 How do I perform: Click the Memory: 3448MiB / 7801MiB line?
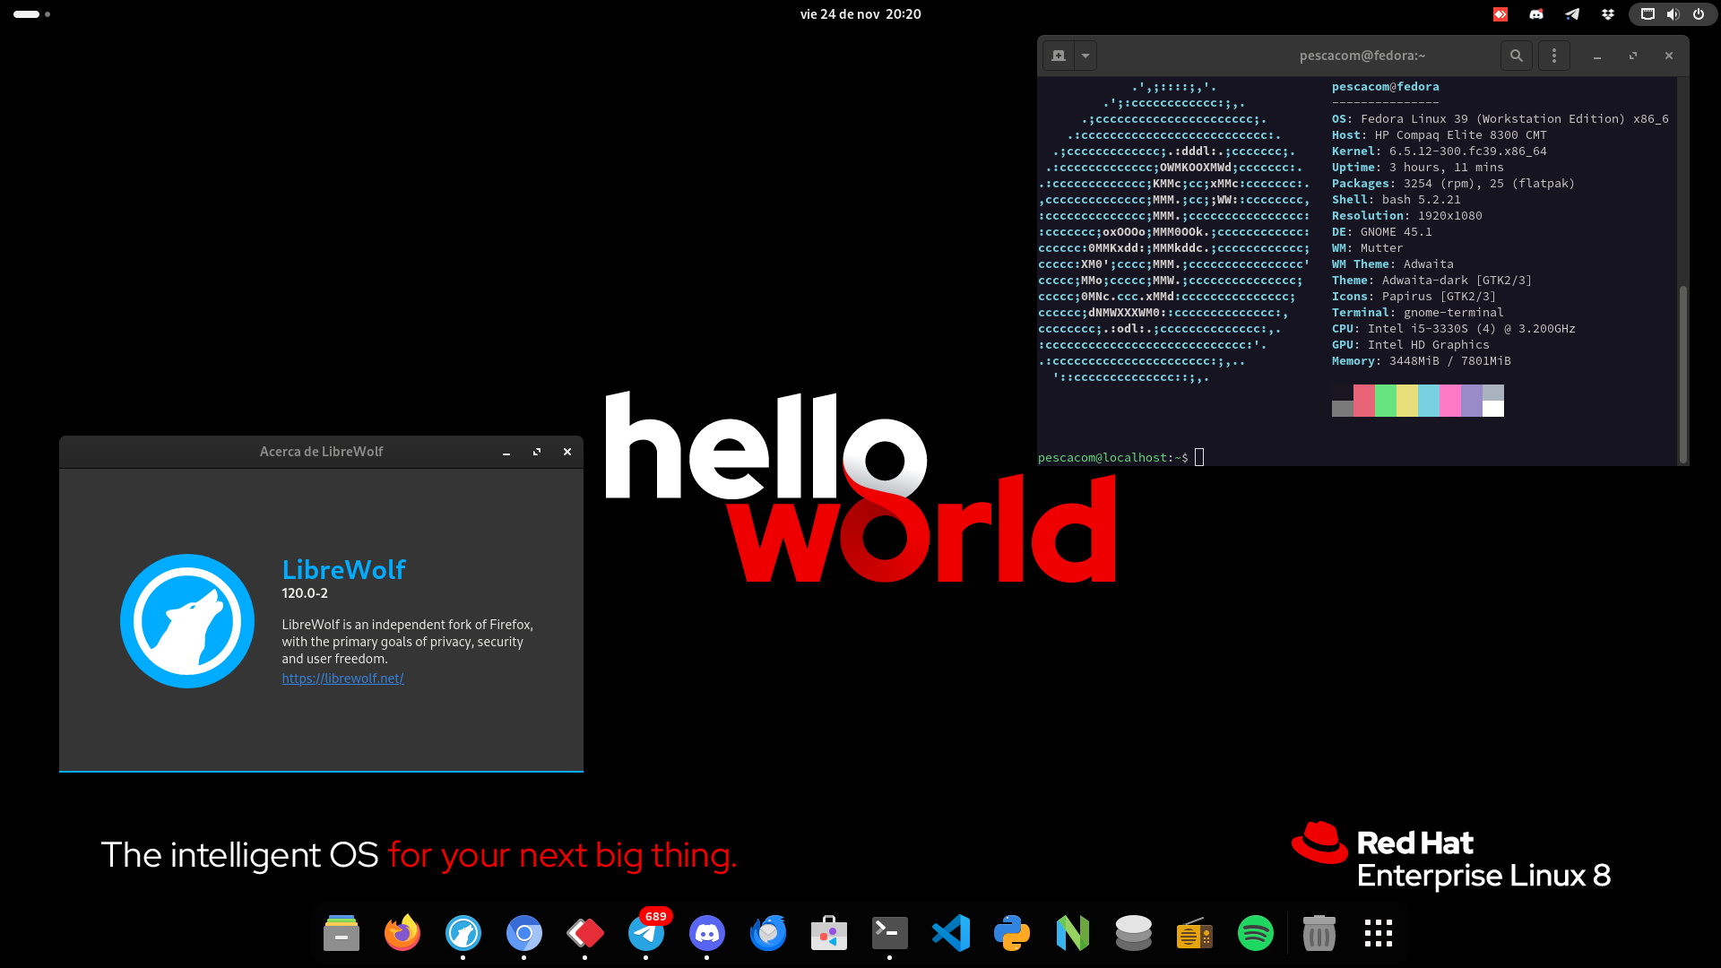(1421, 361)
